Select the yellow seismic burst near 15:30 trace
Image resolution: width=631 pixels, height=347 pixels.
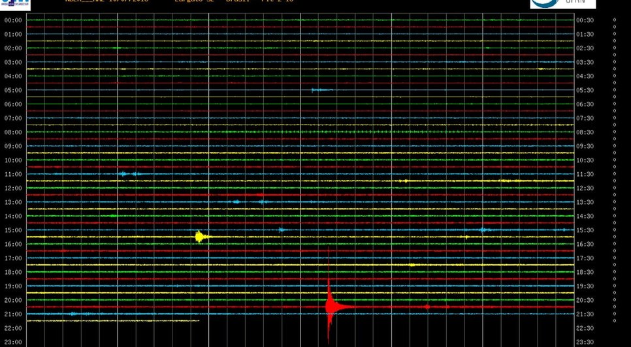(201, 237)
